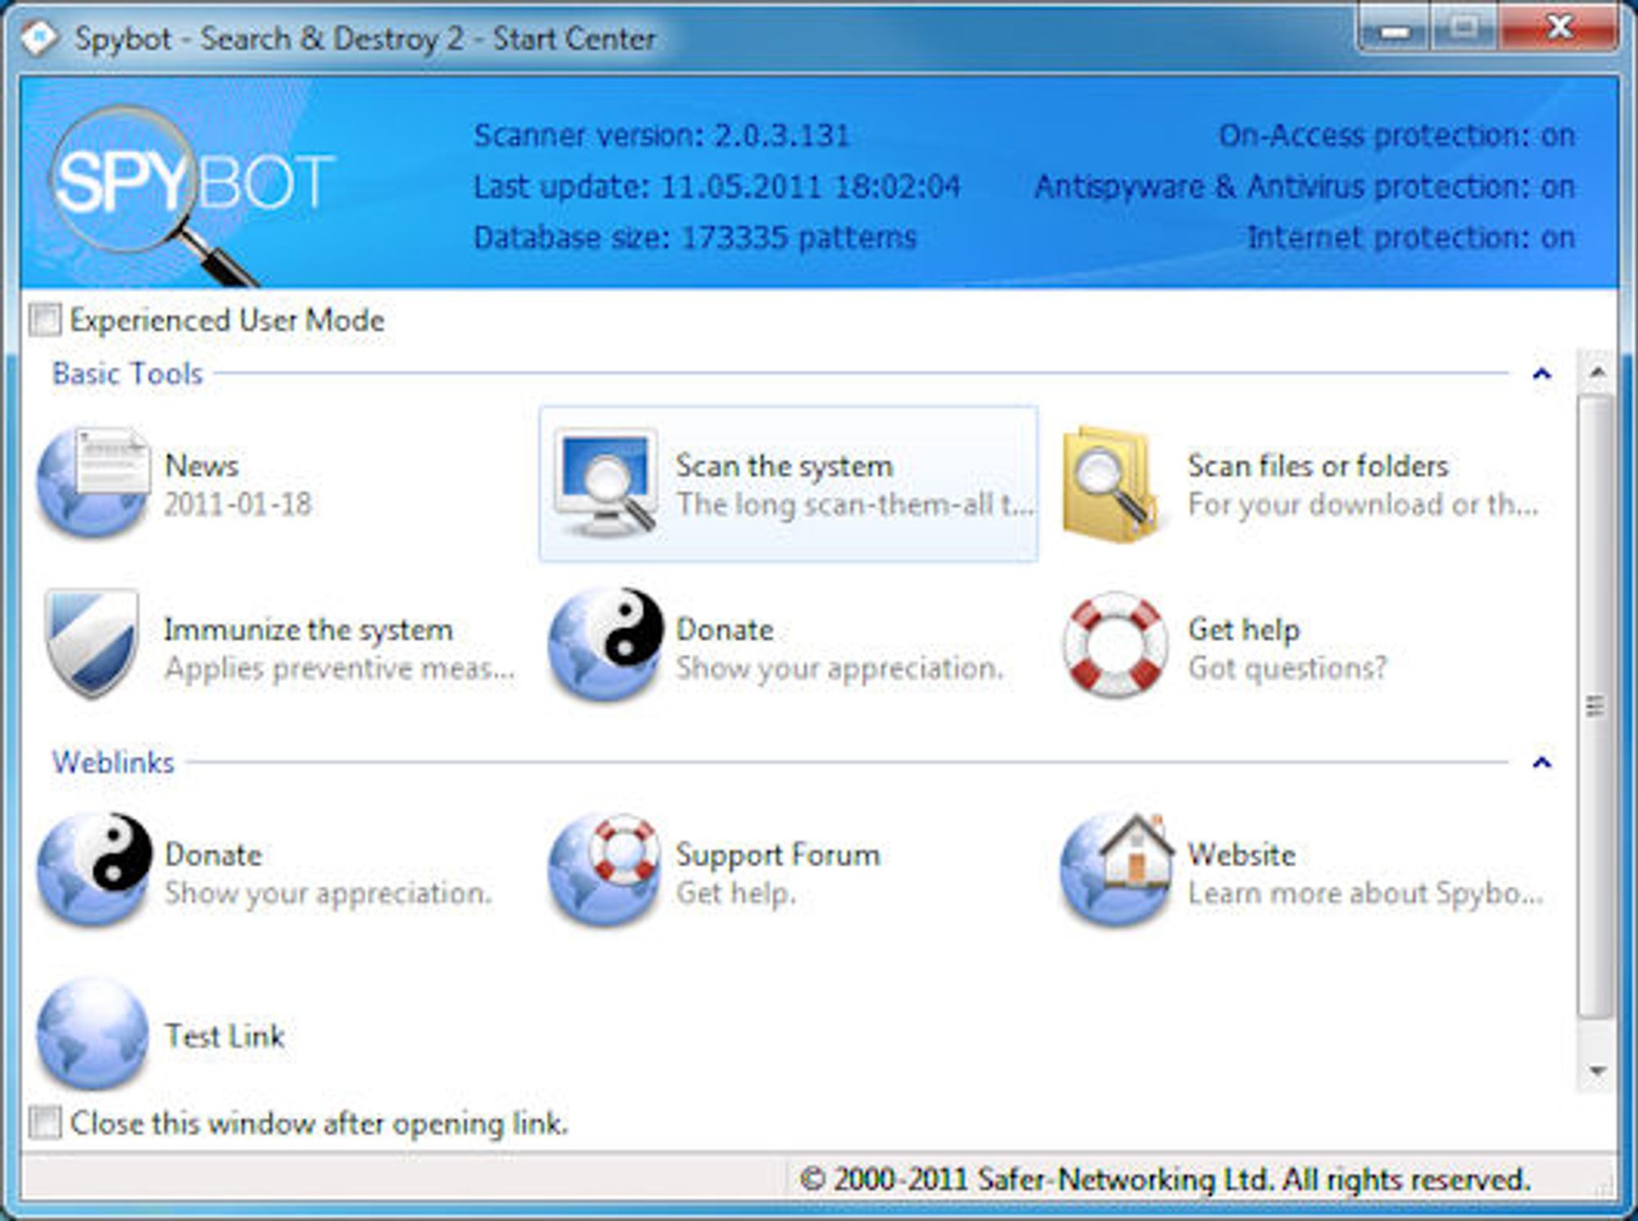Click the Scanner version: 2.0.3.131 text
This screenshot has width=1638, height=1221.
(662, 135)
